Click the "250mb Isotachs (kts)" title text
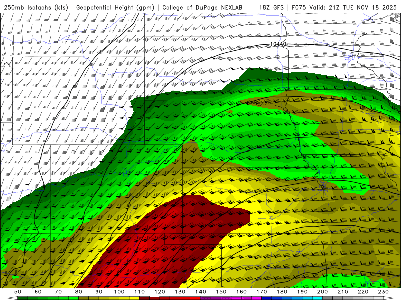401x301 pixels. [36, 8]
